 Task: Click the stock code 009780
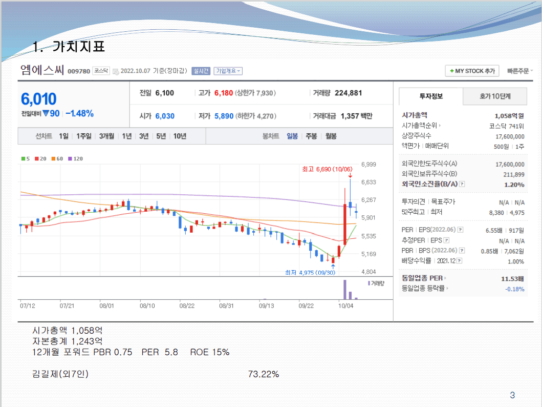pyautogui.click(x=79, y=71)
